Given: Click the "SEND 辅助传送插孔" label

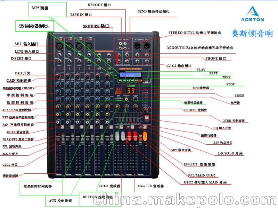Looking at the screenshot, I should pyautogui.click(x=153, y=11).
